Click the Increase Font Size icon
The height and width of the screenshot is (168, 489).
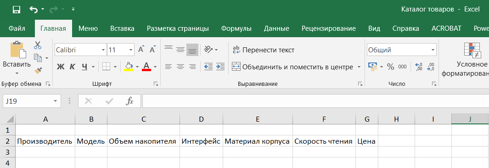click(141, 50)
